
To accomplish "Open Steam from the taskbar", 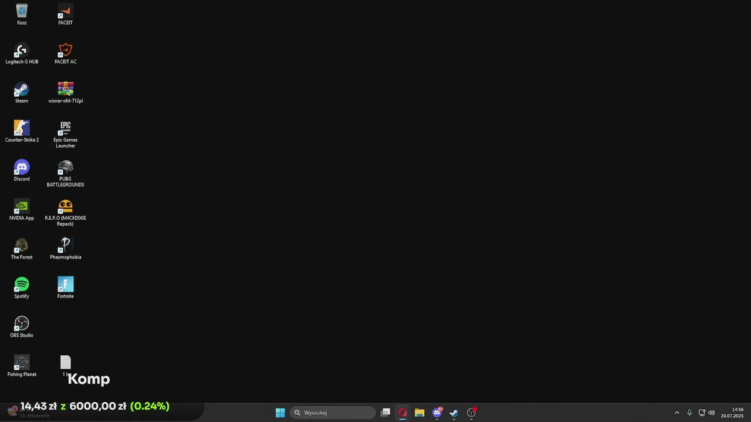I will tap(454, 413).
